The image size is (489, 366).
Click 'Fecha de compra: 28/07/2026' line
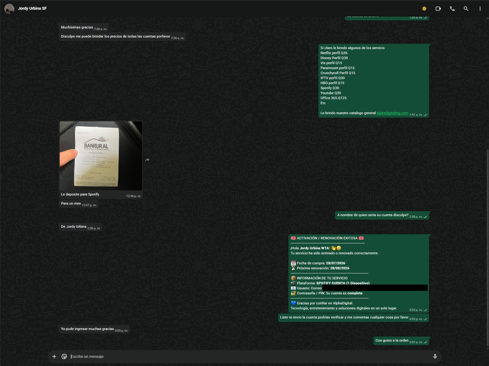pyautogui.click(x=318, y=263)
